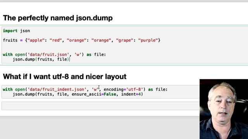Click the empty code cell below the second cell

coord(100,106)
